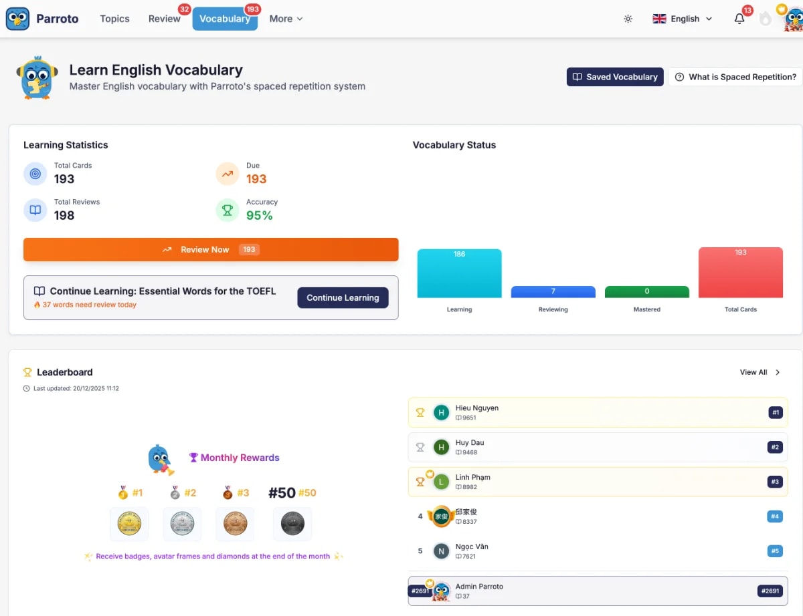The height and width of the screenshot is (616, 803).
Task: Click the Continue Learning button
Action: coord(343,298)
